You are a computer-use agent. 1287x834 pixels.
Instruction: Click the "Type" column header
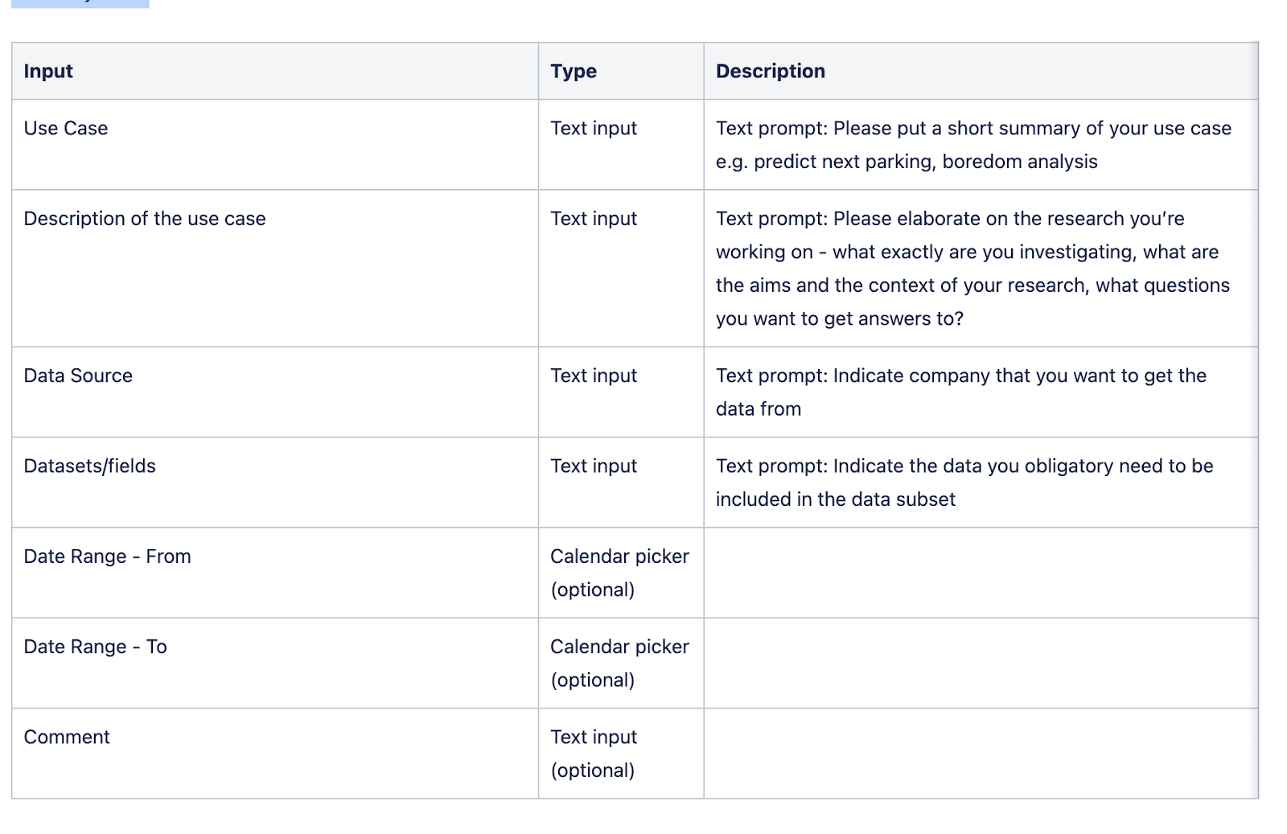574,71
